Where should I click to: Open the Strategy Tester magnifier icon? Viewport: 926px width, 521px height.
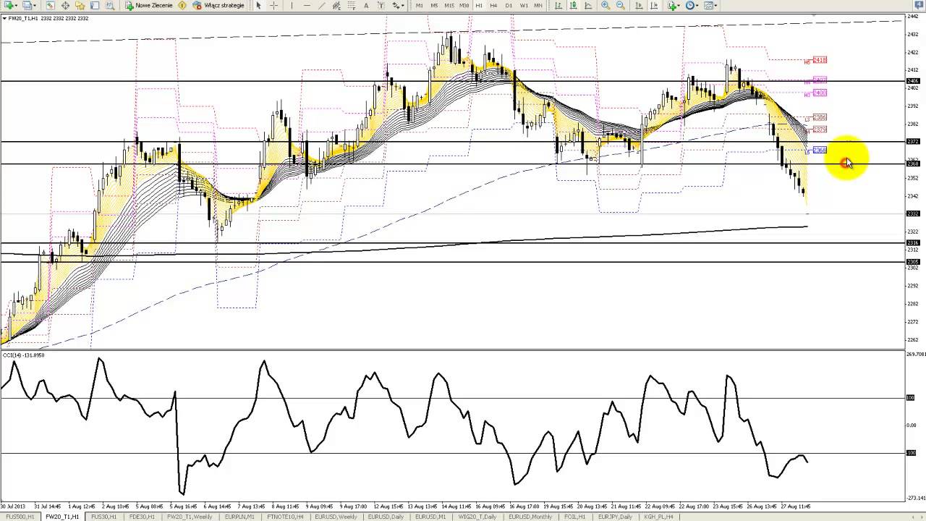[x=110, y=5]
